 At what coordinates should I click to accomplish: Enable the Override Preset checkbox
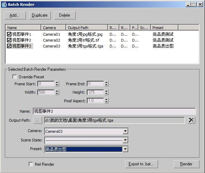[x=15, y=77]
